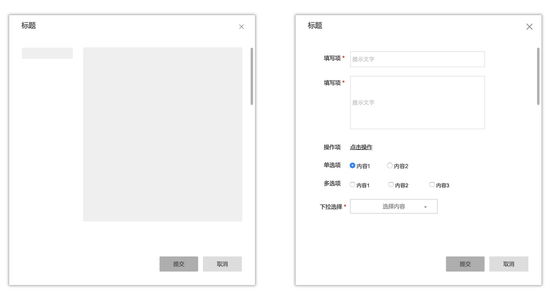Check the 内容2 checkbox under 多选项

391,185
